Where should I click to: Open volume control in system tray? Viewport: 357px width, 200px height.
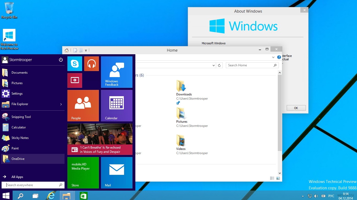pos(316,196)
